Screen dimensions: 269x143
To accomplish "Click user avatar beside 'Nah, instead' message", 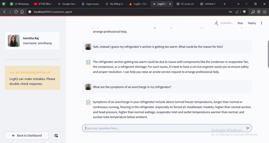I will (x=88, y=47).
